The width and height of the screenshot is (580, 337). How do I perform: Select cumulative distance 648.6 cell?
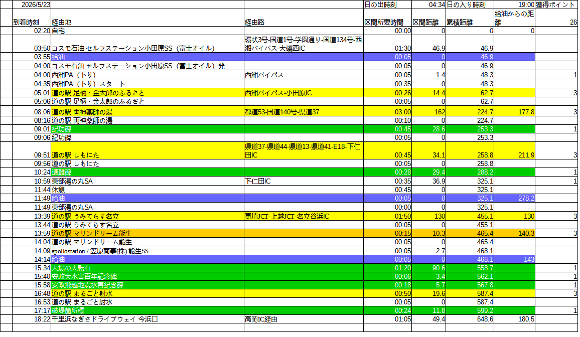coord(470,319)
